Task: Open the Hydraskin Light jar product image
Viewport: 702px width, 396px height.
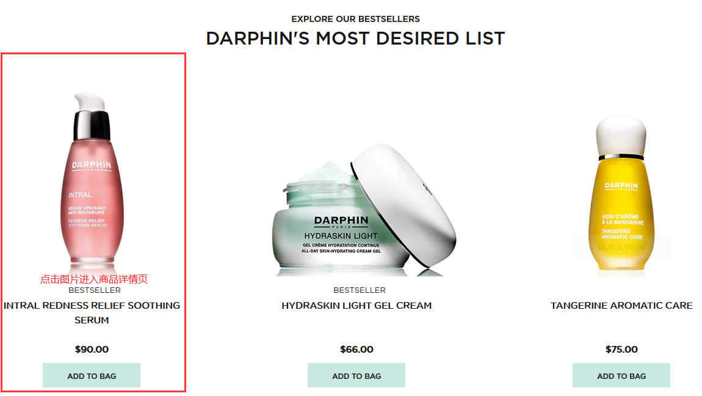Action: (364, 210)
